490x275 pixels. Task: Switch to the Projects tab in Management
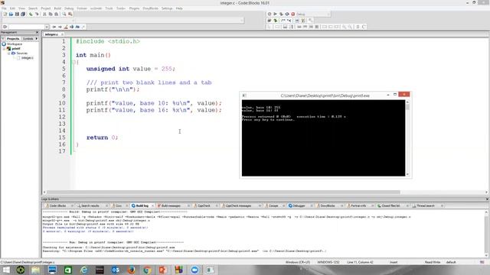point(13,39)
